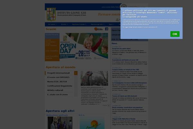This screenshot has height=129, width=193.
Task: Open the Chi siamo dropdown menu
Action: click(52, 24)
